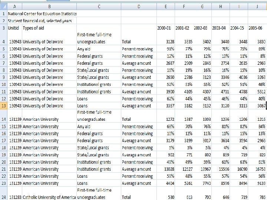Click the '2005-06' year header

(x=255, y=28)
